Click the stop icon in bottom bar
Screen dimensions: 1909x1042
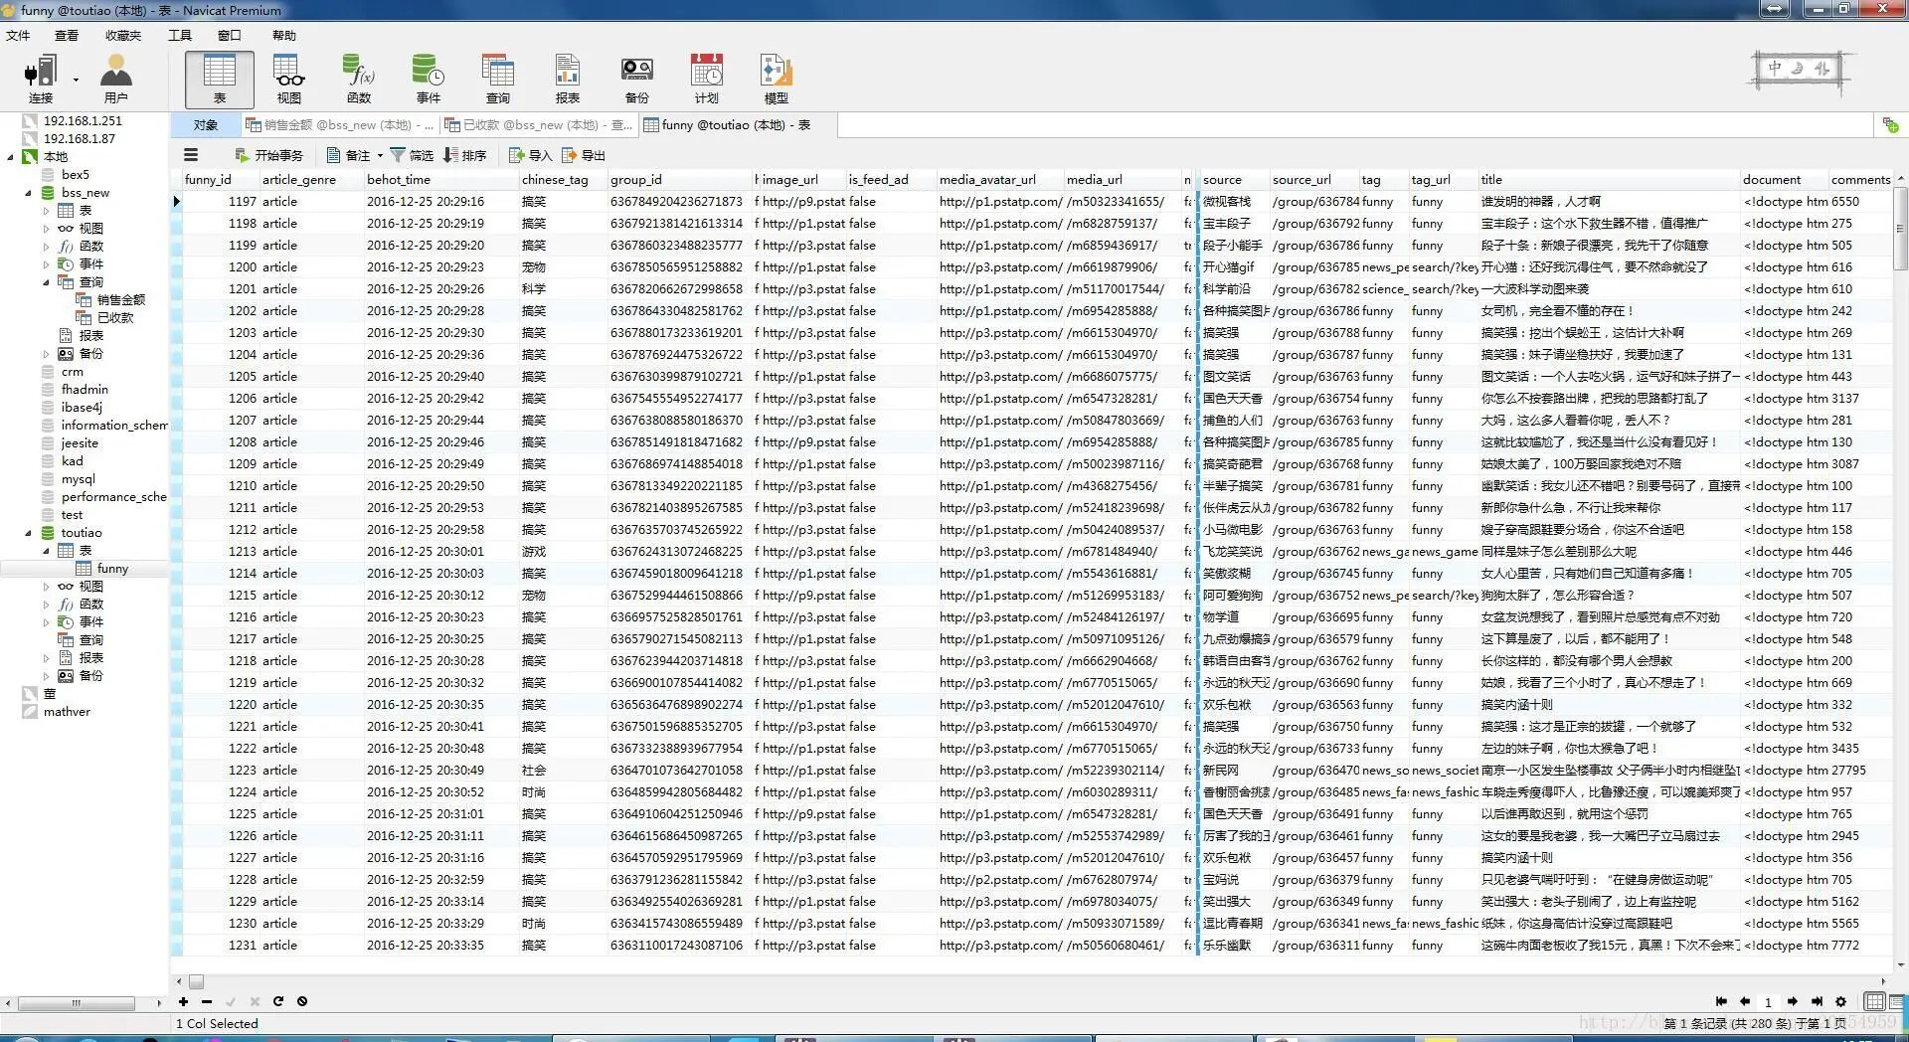point(302,1001)
